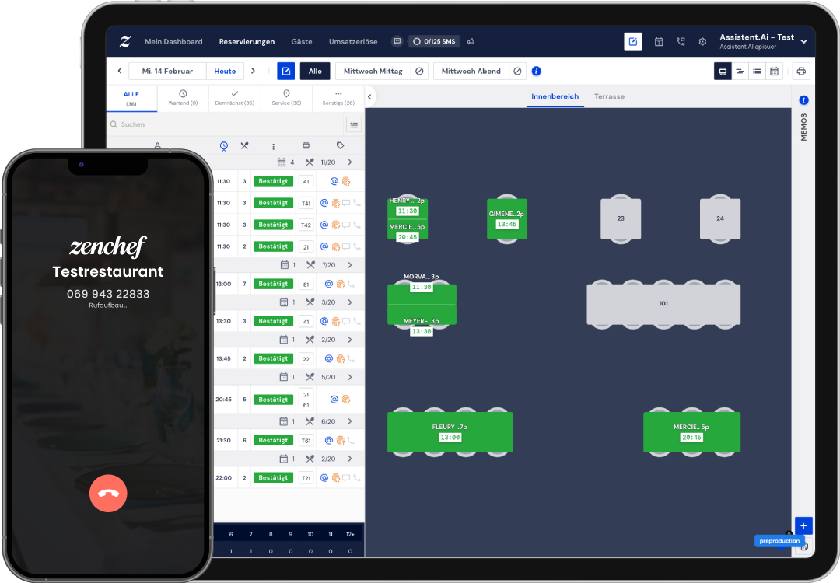Click the red hang-up call button

108,493
